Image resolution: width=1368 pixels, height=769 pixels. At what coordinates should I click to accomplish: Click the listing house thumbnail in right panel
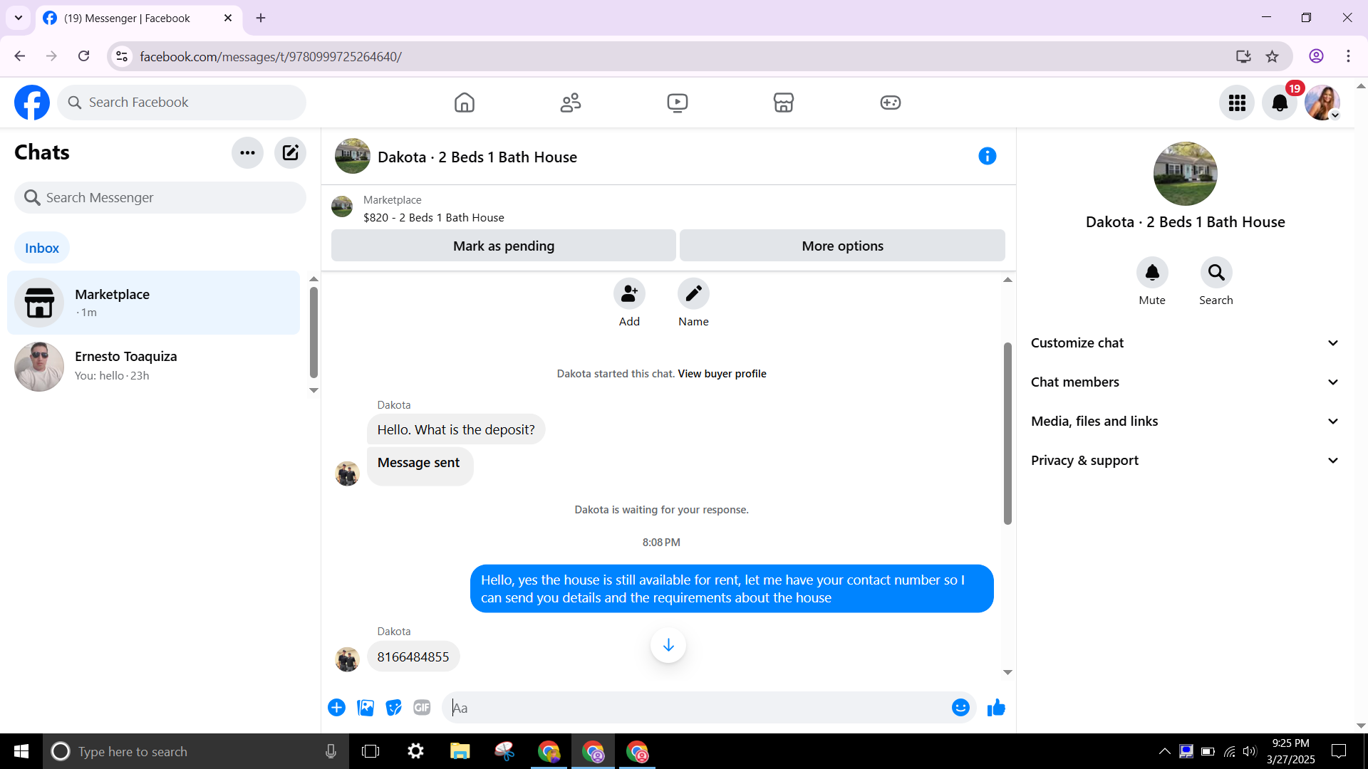(1185, 174)
